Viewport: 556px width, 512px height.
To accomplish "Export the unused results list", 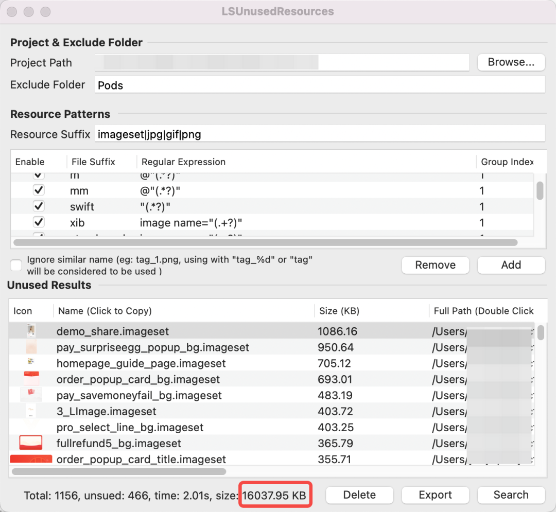I will tap(435, 495).
